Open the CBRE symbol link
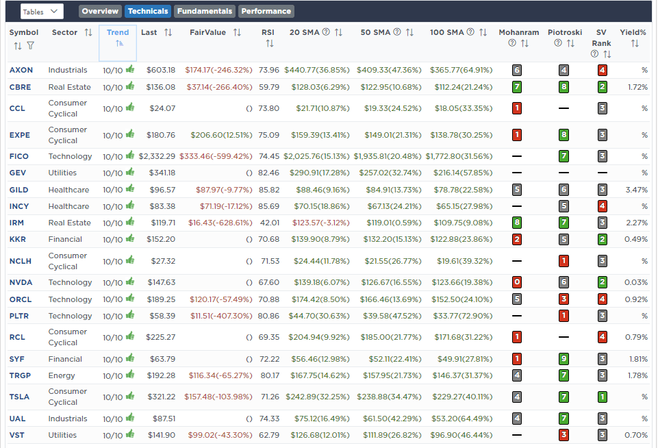Viewport: 658px width, 448px height. (x=20, y=87)
